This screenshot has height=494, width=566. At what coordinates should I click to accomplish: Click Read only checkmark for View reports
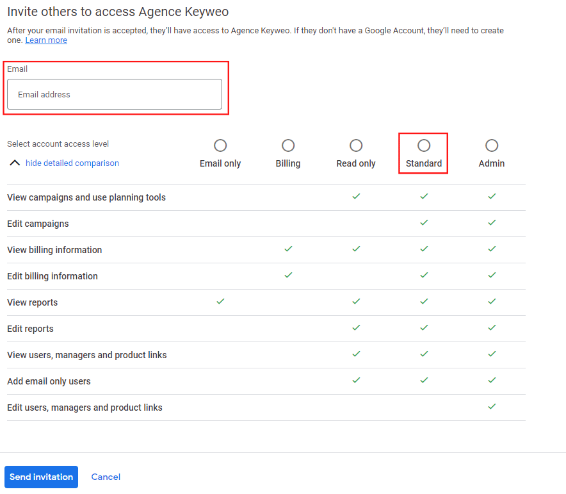[x=356, y=301]
